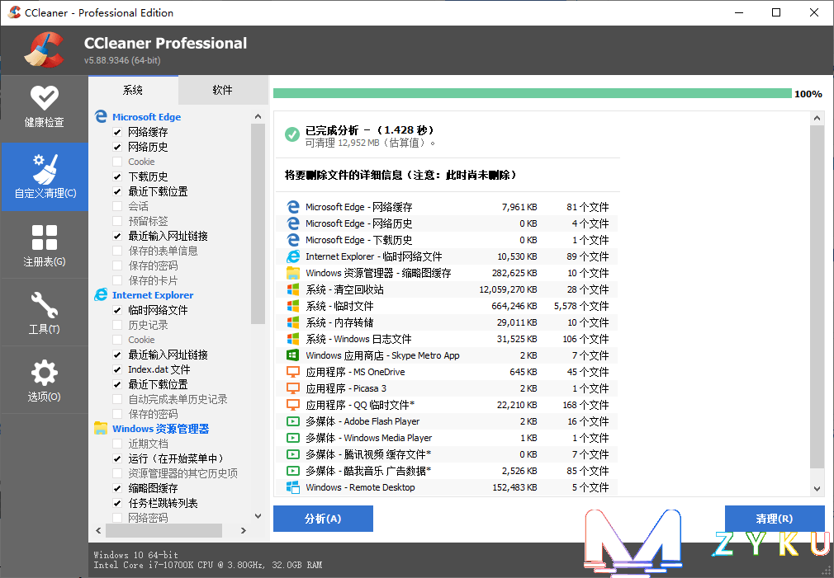834x578 pixels.
Task: Click the cleaning list vertical scrollbar thumb
Action: click(258, 223)
